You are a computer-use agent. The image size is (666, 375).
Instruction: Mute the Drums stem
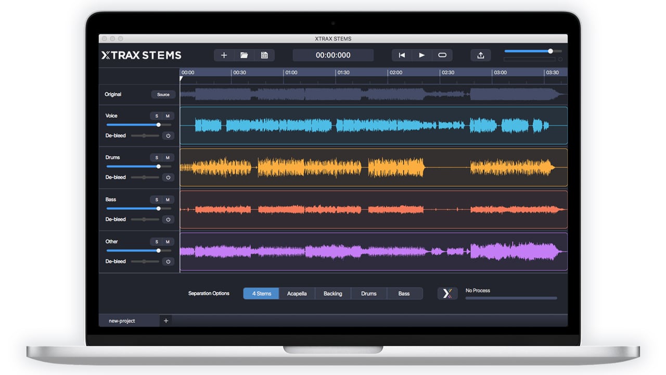pyautogui.click(x=168, y=157)
